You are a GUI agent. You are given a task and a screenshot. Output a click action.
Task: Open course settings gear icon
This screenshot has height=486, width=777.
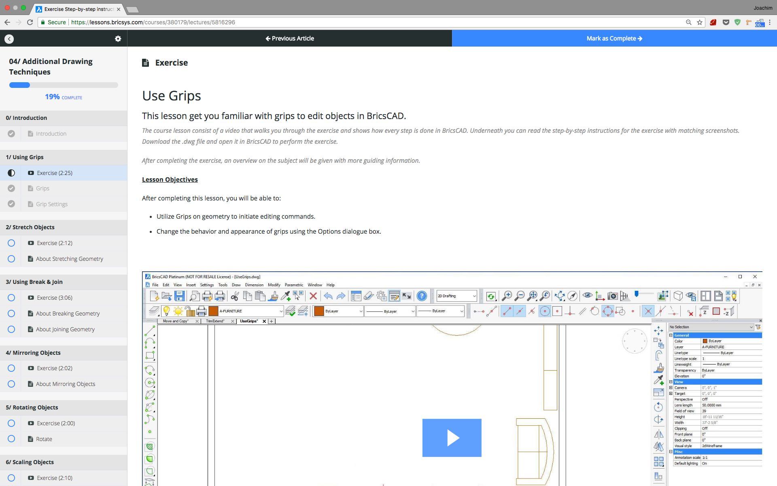(118, 38)
